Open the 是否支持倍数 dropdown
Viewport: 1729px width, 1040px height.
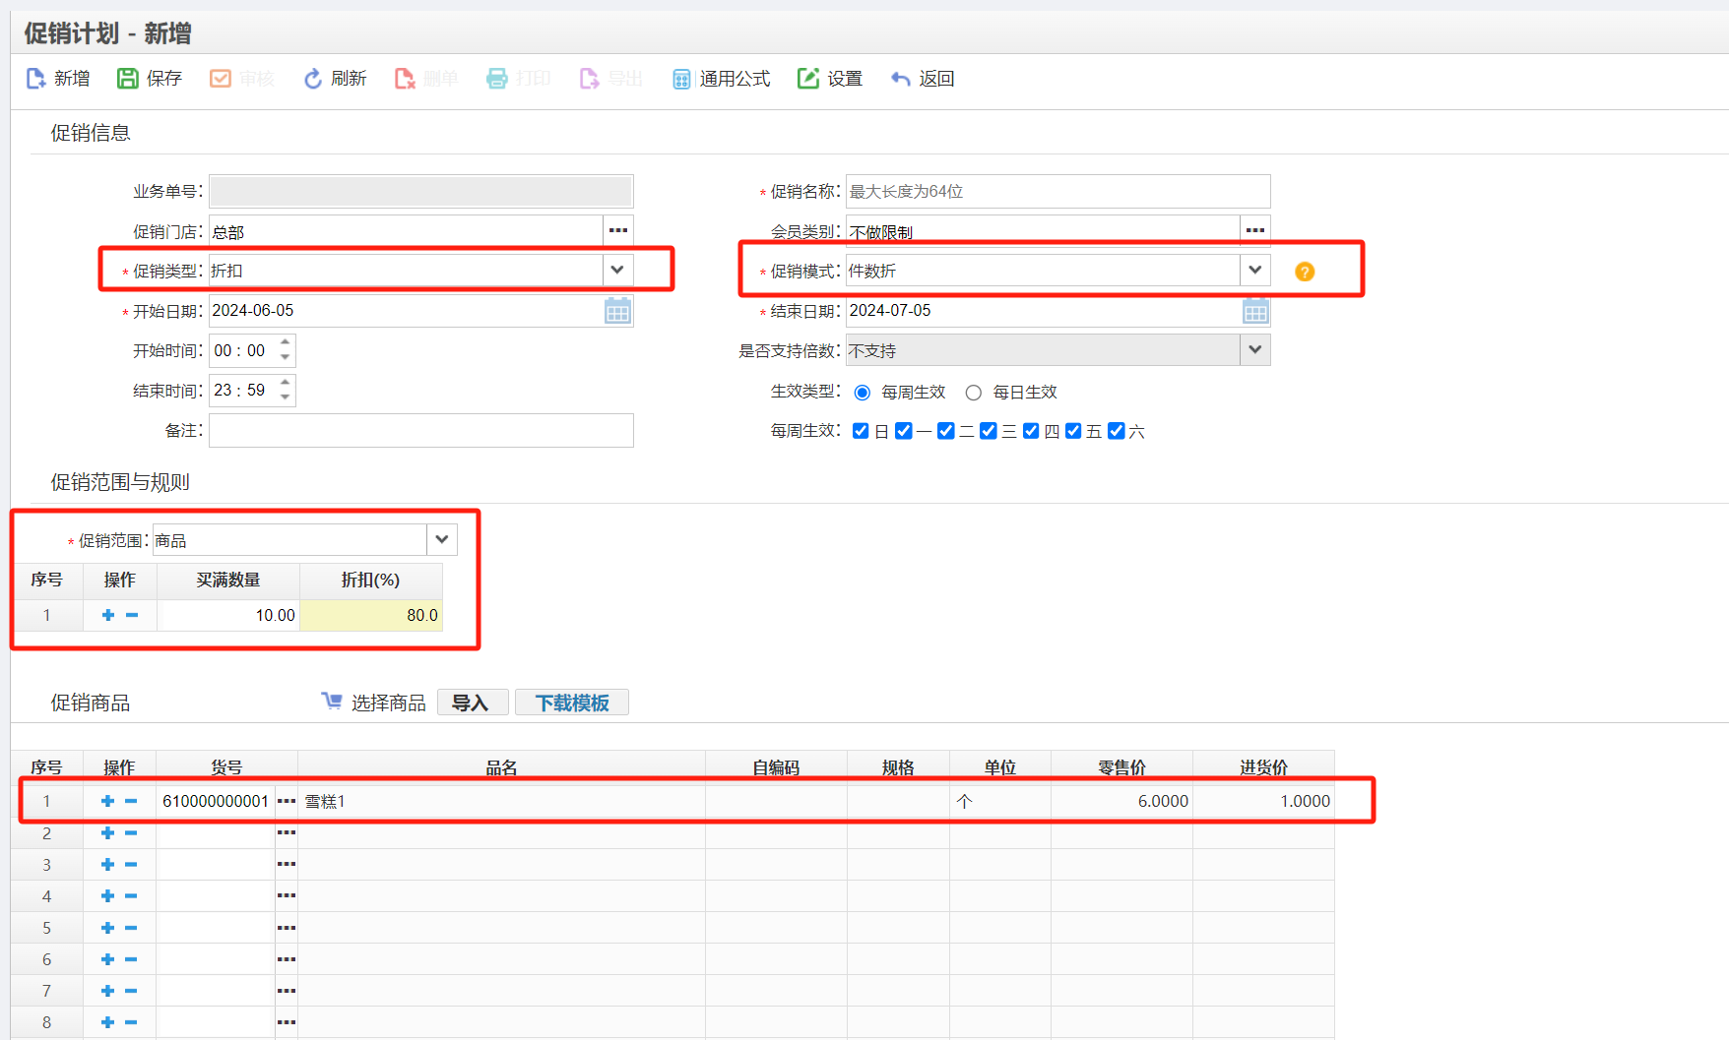[1254, 349]
